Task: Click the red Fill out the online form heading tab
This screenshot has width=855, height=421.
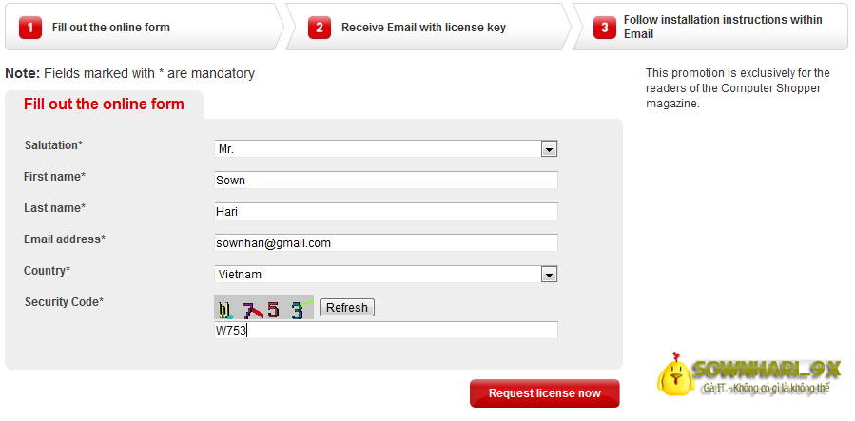Action: pyautogui.click(x=105, y=105)
